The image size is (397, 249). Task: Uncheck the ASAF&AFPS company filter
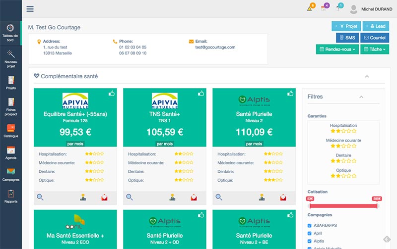pyautogui.click(x=310, y=224)
